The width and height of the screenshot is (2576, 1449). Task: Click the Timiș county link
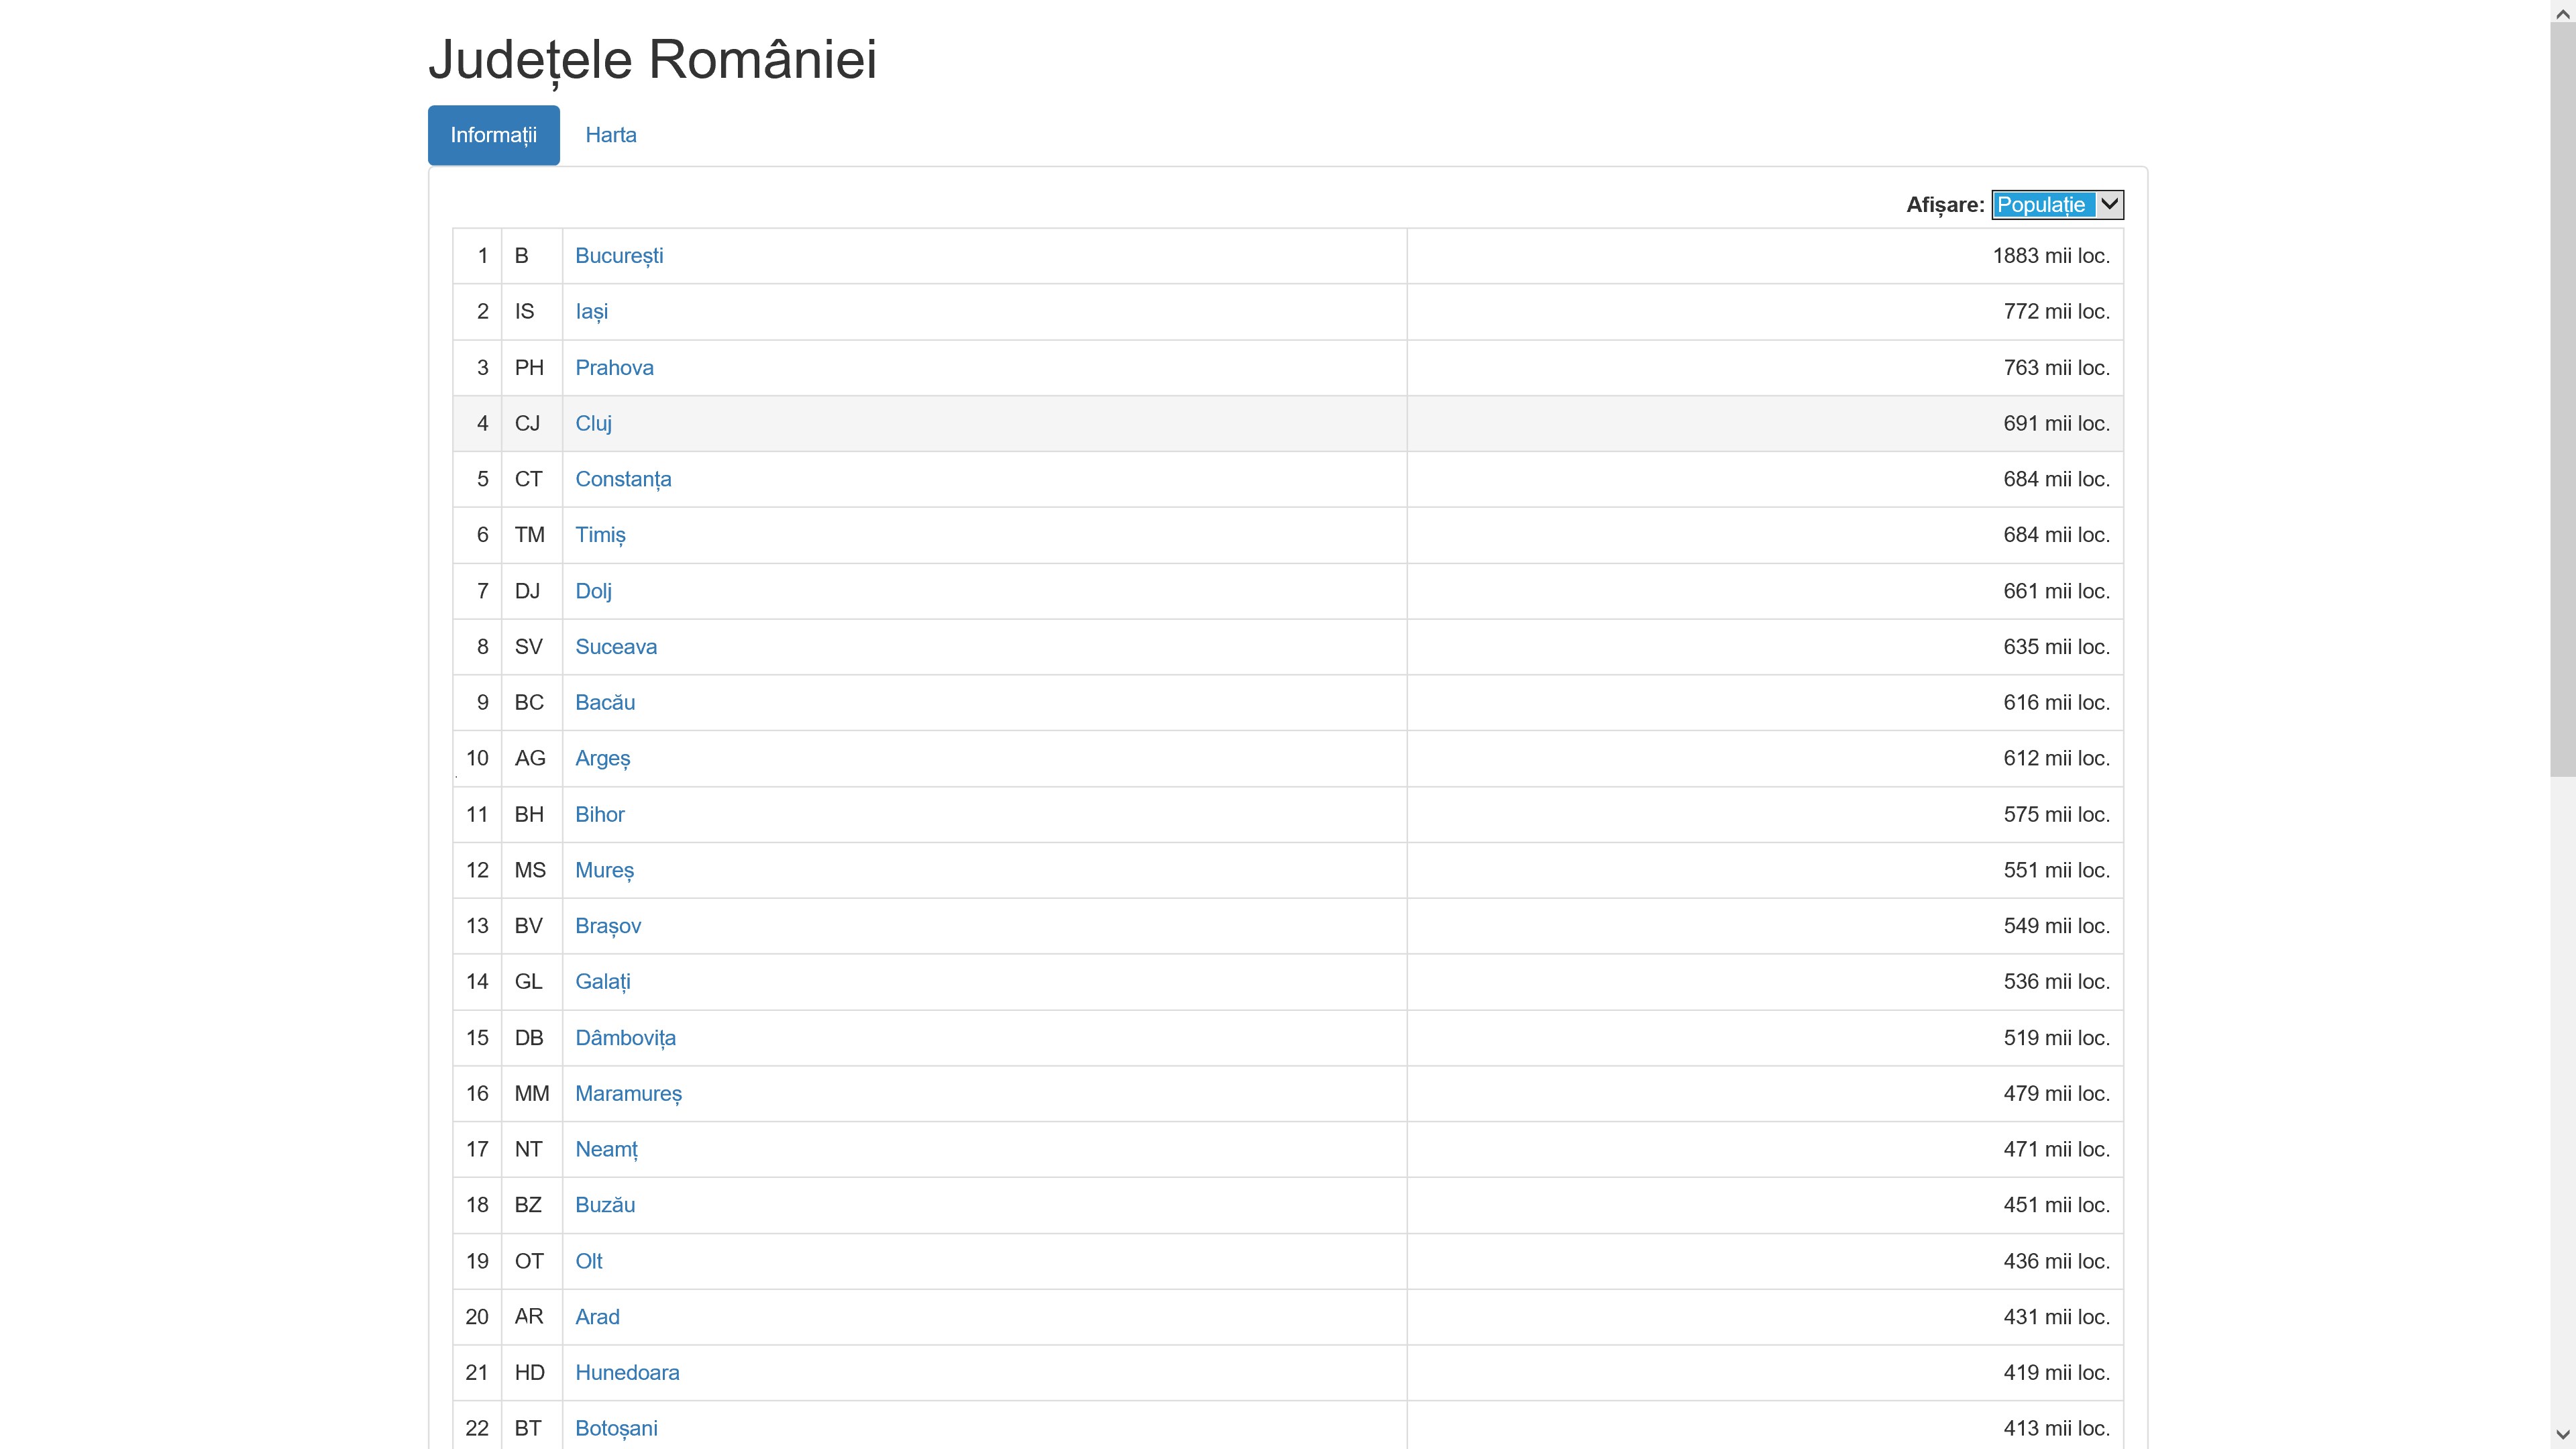pos(600,535)
